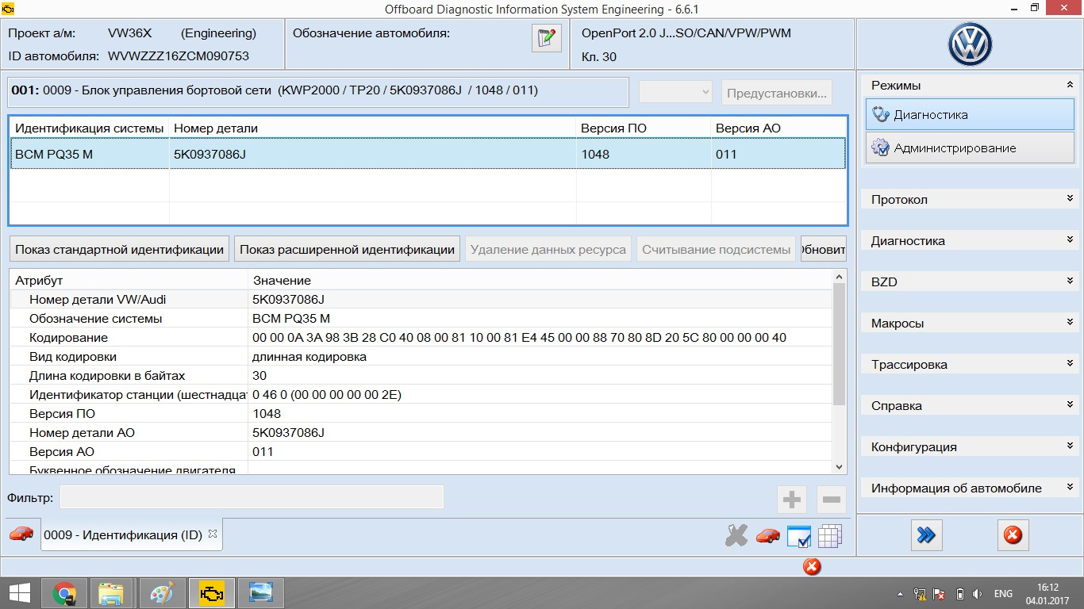Click the red car icon left of tab
The height and width of the screenshot is (609, 1084).
21,534
